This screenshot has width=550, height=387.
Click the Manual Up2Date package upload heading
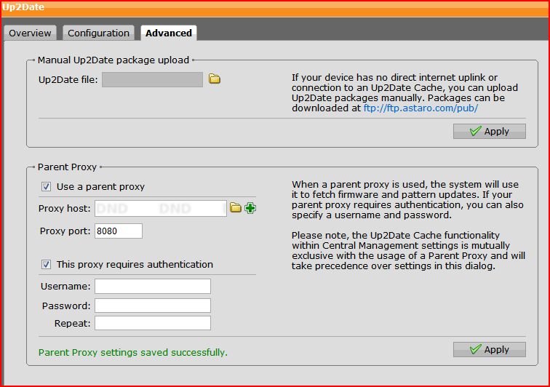click(x=113, y=60)
